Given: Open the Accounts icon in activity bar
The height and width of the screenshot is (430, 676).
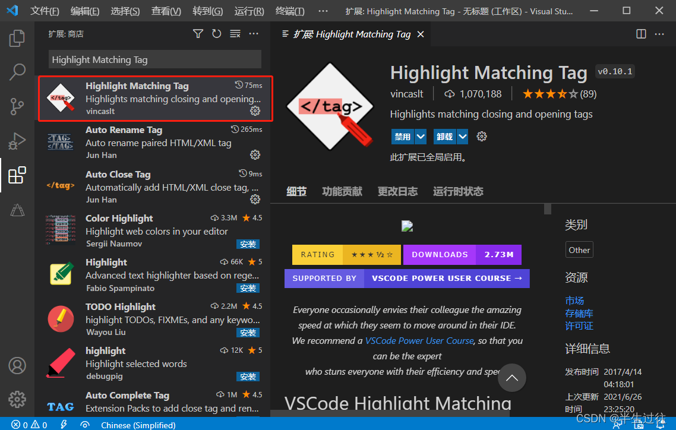Looking at the screenshot, I should pyautogui.click(x=17, y=366).
